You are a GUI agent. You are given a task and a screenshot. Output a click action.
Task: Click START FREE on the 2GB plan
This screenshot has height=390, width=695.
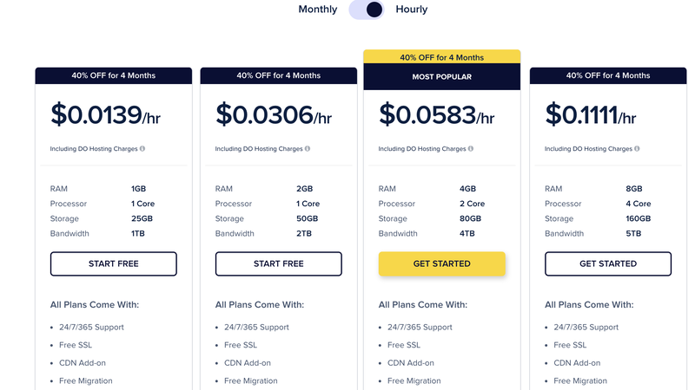(278, 264)
